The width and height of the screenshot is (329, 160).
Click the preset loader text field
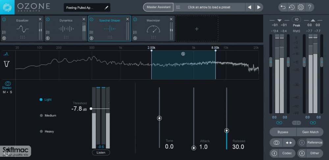(x=209, y=7)
